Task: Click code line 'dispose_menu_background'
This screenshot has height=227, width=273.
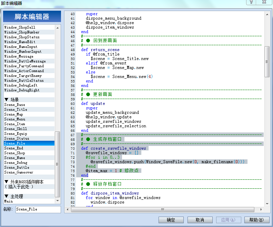Action: coord(113,19)
